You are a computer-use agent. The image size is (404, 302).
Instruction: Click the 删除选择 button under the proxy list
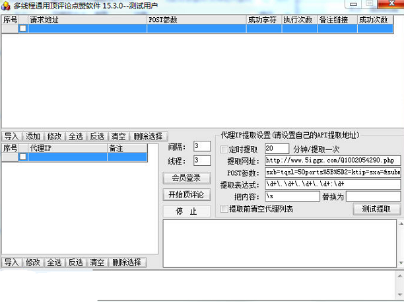click(x=127, y=262)
